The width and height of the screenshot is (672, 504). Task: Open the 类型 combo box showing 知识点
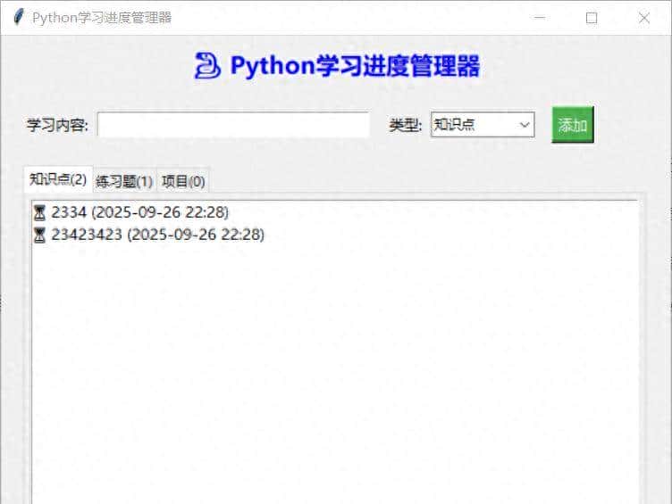click(483, 125)
